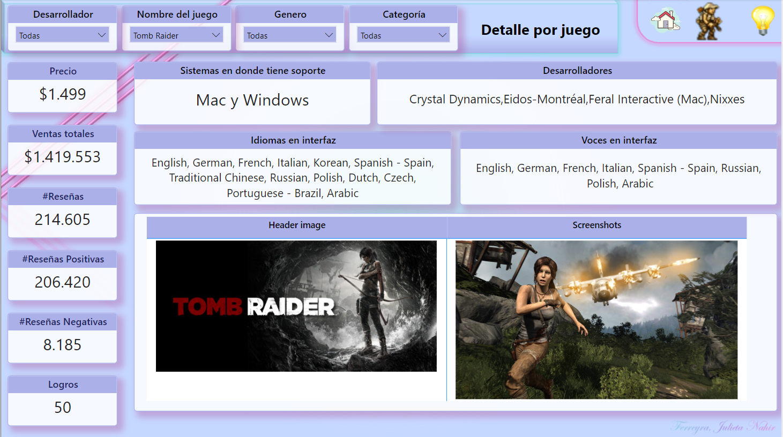Click the Desarrolladores card header
The width and height of the screenshot is (783, 437).
(x=577, y=71)
